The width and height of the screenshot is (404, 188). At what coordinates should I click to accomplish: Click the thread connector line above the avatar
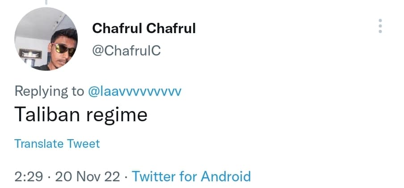click(46, 2)
